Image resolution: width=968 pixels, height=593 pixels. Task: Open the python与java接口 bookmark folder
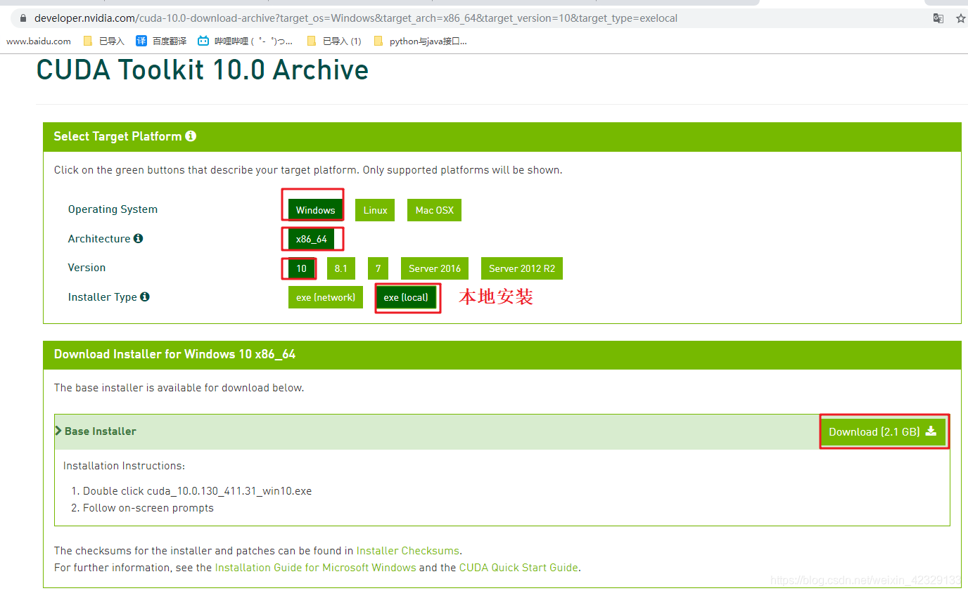click(x=420, y=41)
